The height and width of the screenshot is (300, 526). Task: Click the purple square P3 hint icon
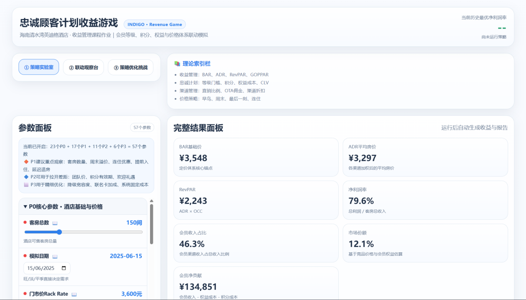click(x=26, y=185)
